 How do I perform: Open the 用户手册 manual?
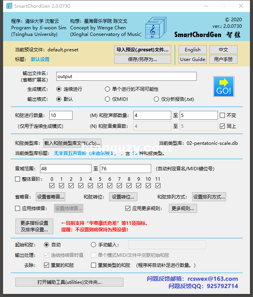[223, 59]
